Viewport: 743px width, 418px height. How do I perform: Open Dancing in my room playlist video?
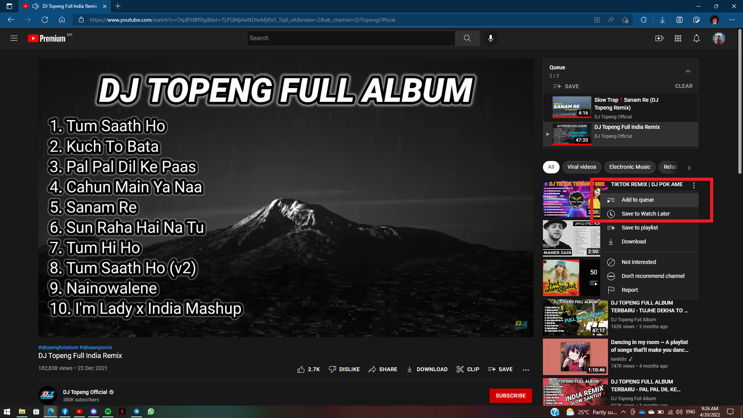pos(621,357)
